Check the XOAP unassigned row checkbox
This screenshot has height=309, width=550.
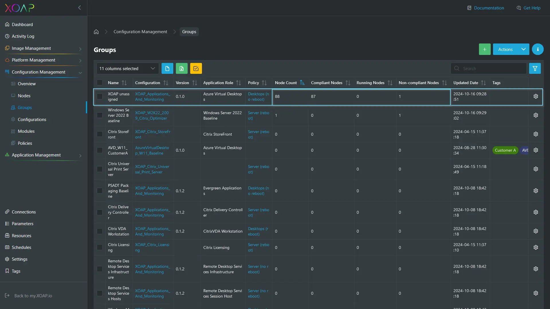coord(100,96)
